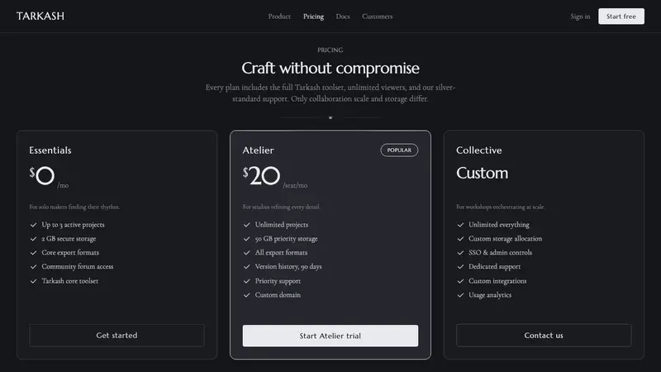
Task: Click the PRICING label above the heading
Action: (330, 50)
